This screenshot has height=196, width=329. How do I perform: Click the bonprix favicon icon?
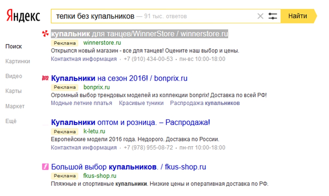coord(45,78)
